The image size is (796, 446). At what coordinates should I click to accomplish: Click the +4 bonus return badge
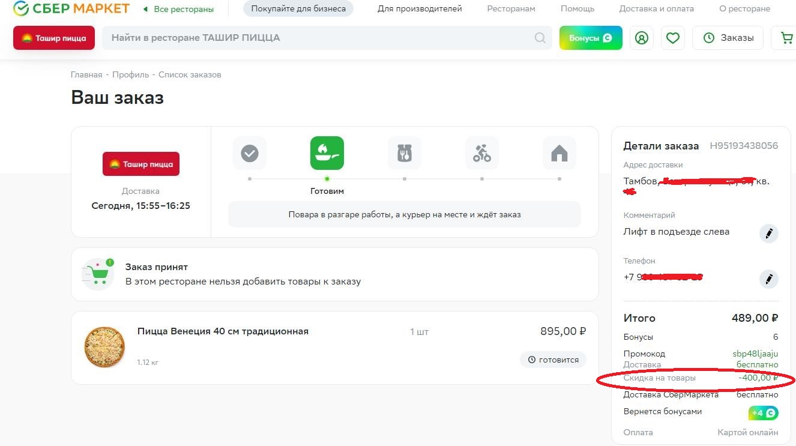pyautogui.click(x=764, y=413)
